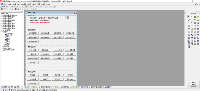Click the Cut scissors icon in toolbar
200x91 pixels.
(10, 7)
